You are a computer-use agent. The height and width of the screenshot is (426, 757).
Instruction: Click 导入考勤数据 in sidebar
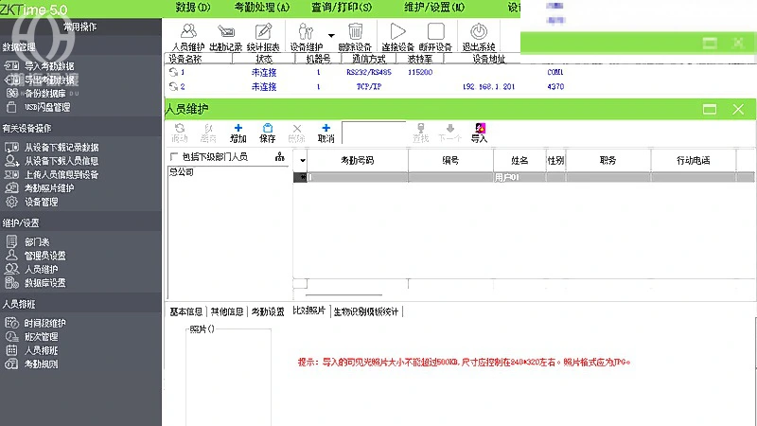(49, 66)
